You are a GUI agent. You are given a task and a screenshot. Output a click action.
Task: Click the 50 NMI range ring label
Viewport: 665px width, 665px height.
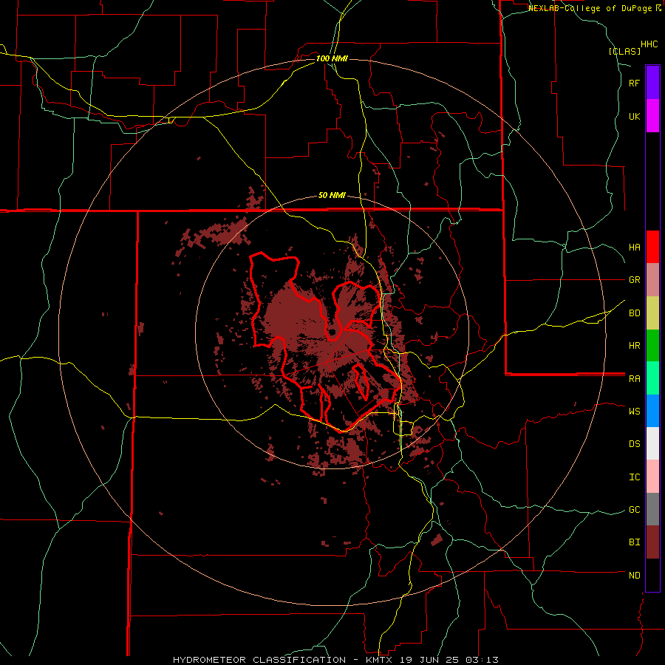point(332,196)
